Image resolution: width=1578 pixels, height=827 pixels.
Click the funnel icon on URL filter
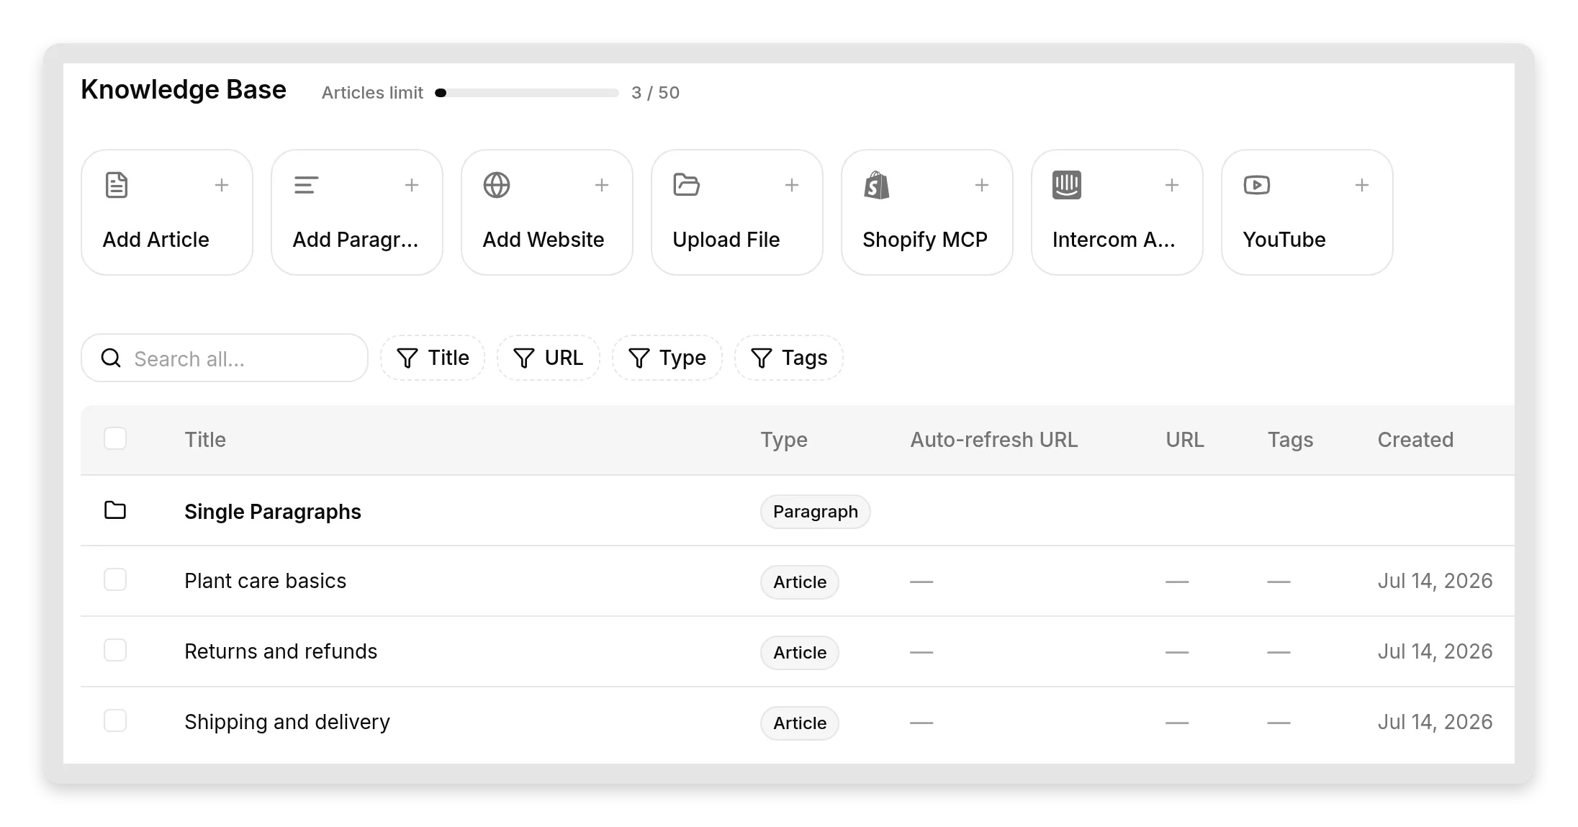tap(524, 358)
